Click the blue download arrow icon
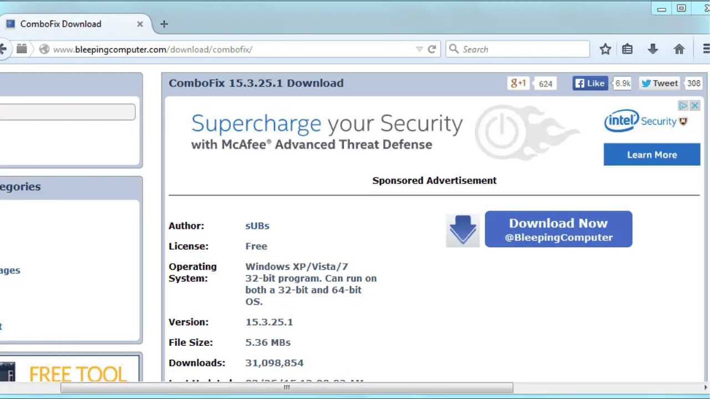The image size is (710, 399). click(463, 230)
